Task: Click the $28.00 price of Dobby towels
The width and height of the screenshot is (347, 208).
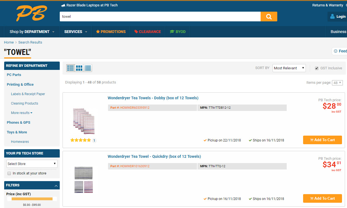Action: click(x=332, y=106)
